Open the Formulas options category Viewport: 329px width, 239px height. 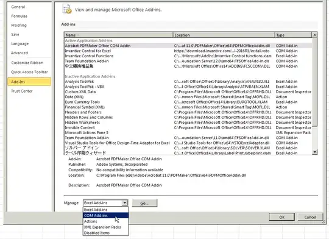pos(19,16)
